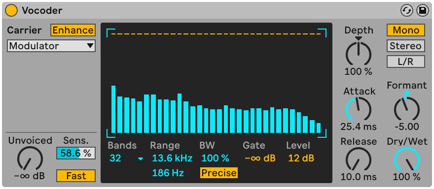Toggle the Fast detection button
Screen dimensions: 434x189
[x=76, y=176]
